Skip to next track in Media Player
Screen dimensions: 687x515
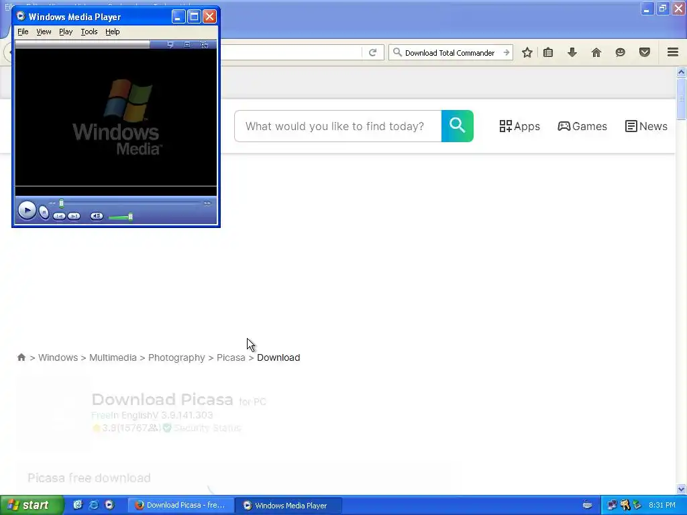click(74, 217)
